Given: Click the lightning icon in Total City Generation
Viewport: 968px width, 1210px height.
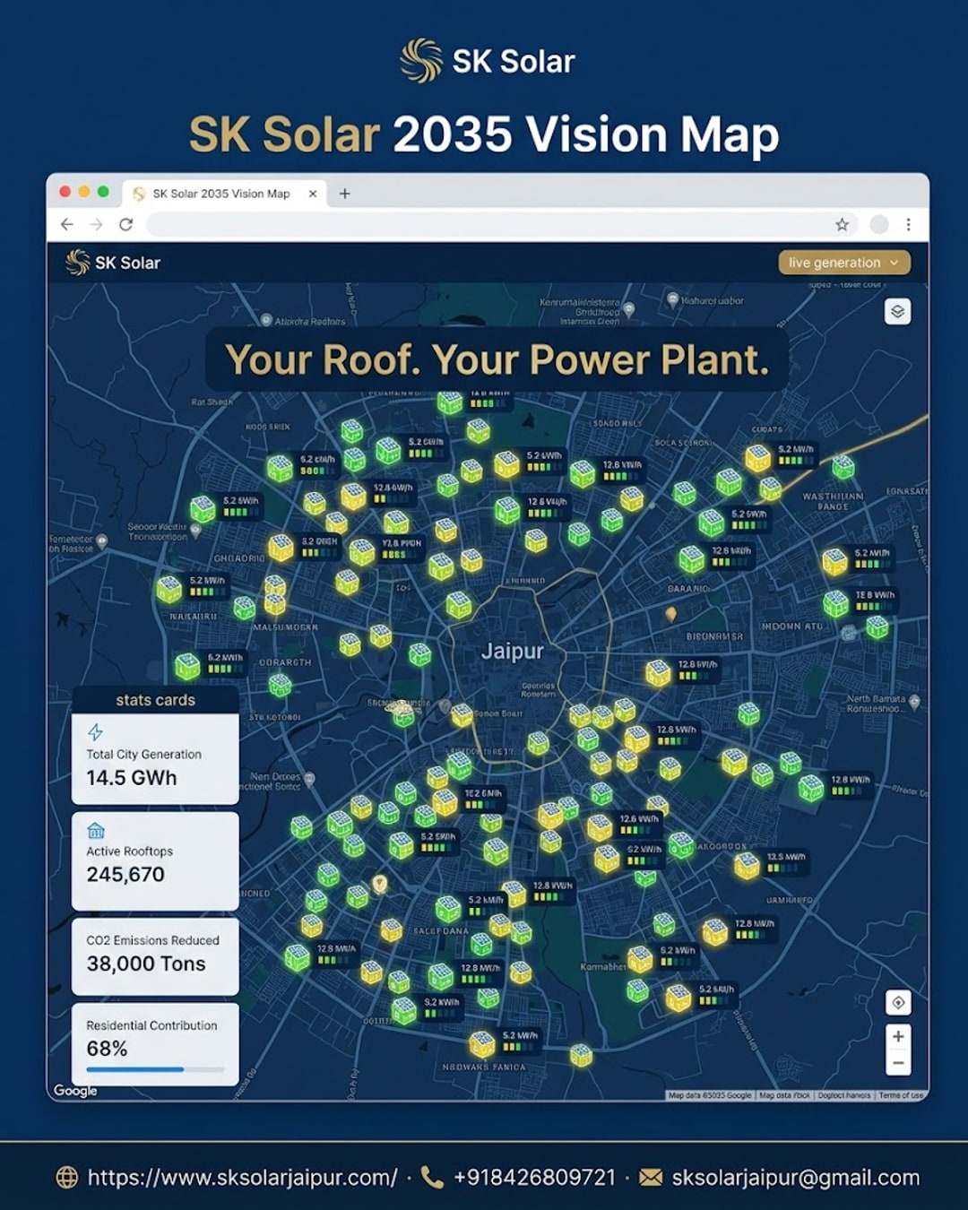Looking at the screenshot, I should (x=95, y=732).
